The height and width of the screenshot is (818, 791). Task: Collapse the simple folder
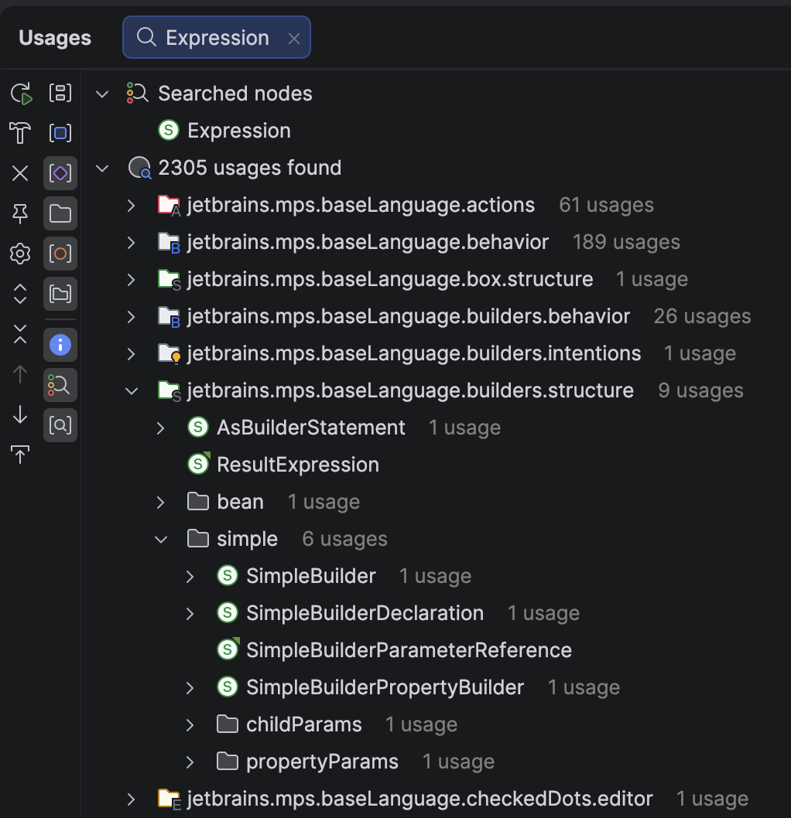pyautogui.click(x=161, y=540)
